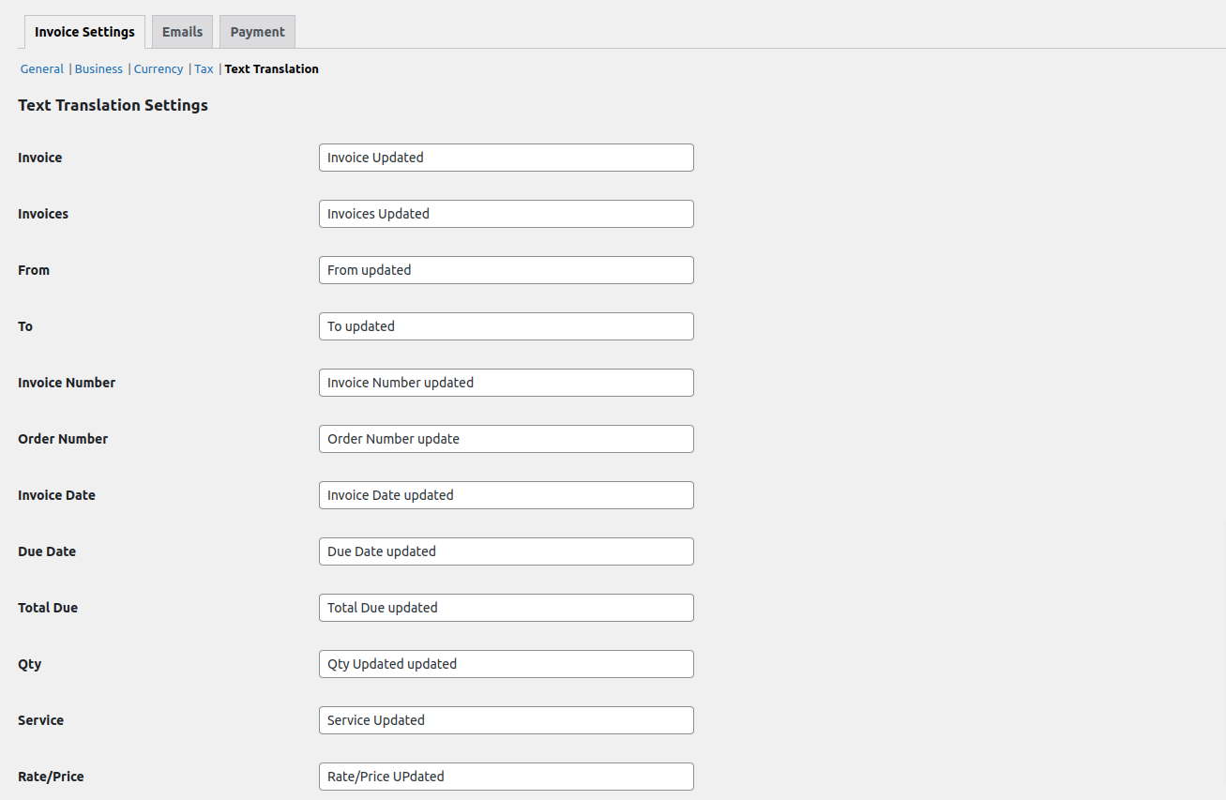The height and width of the screenshot is (800, 1226).
Task: Click the From translation text field
Action: click(x=506, y=270)
